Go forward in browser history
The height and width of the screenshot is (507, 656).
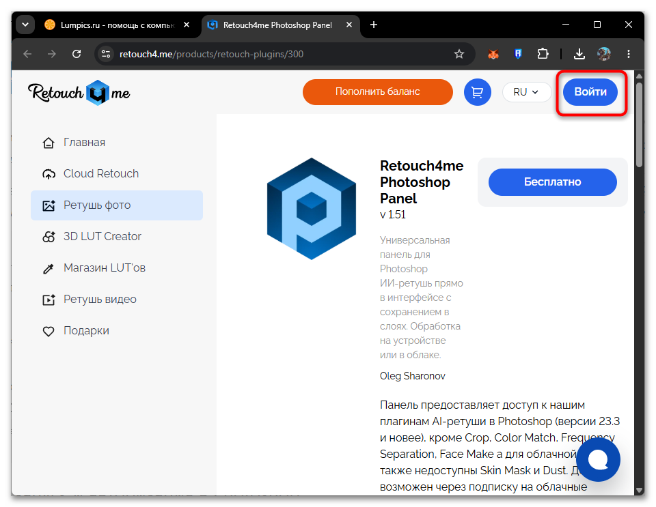point(52,54)
